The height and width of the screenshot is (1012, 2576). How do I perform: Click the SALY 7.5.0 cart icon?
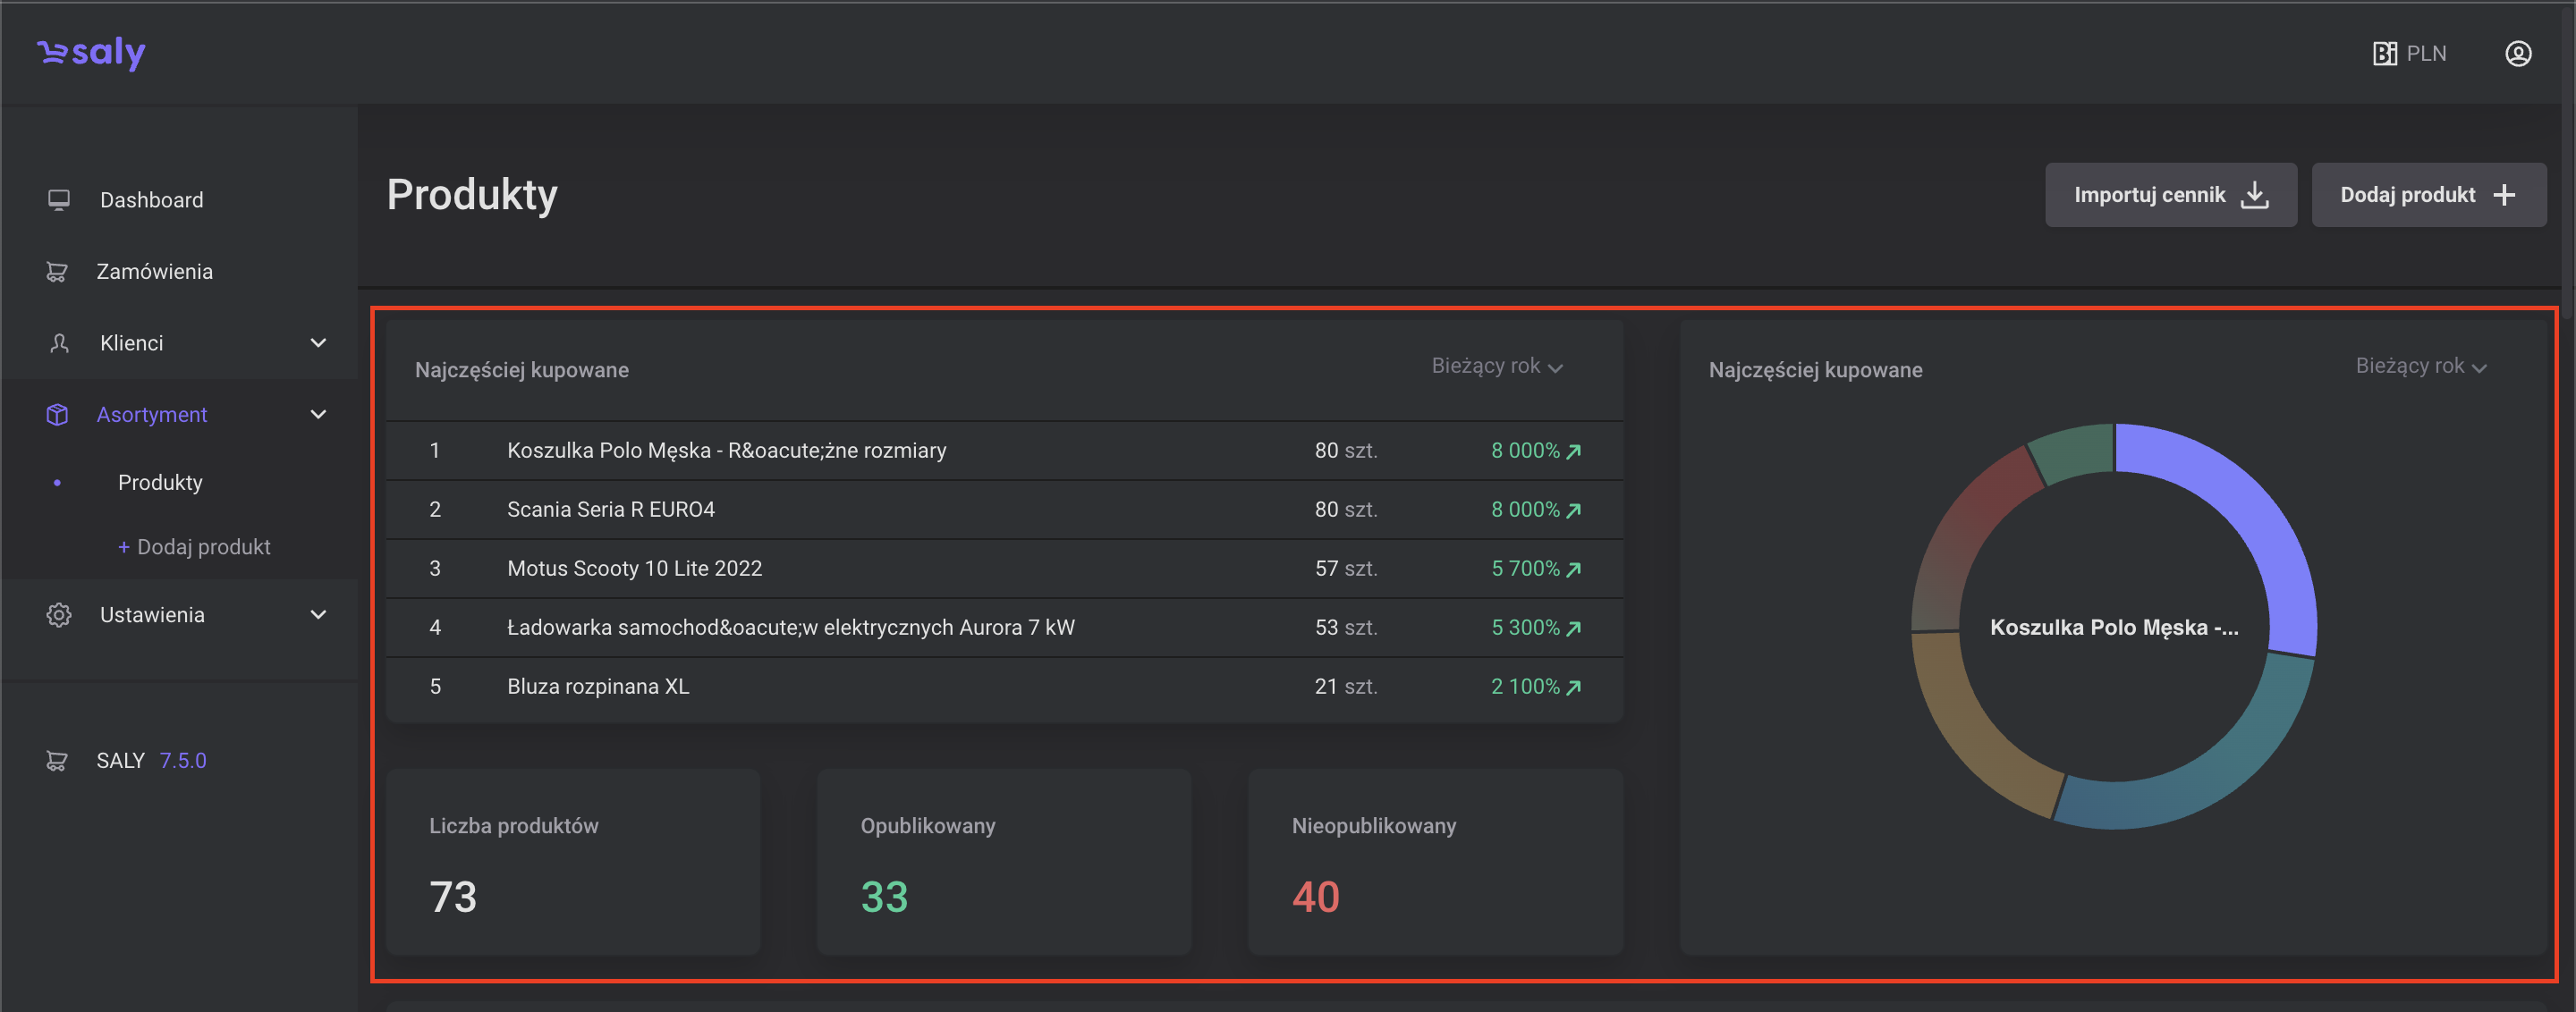(x=57, y=762)
